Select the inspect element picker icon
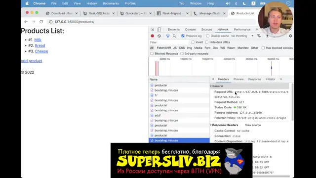The height and width of the screenshot is (178, 316). click(153, 30)
